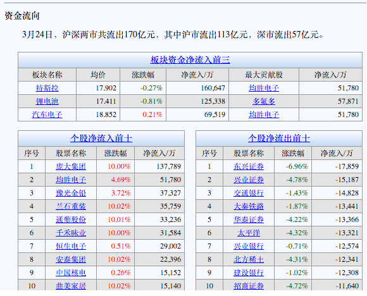Click the 3.72% change for 豫光金铅
367x296 pixels.
[121, 193]
